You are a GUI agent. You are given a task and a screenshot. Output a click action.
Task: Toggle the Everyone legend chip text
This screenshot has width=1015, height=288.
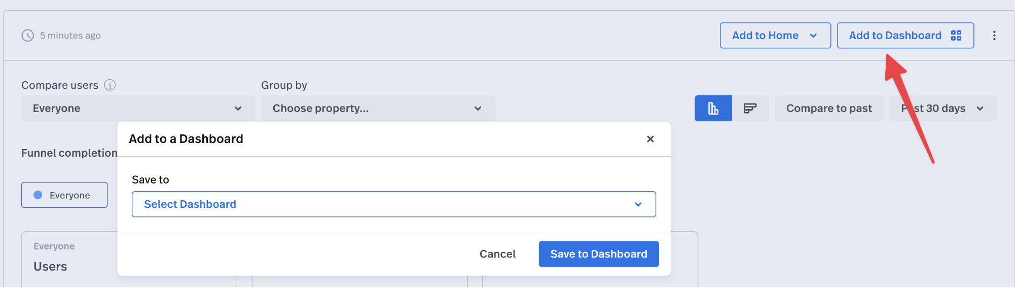70,195
